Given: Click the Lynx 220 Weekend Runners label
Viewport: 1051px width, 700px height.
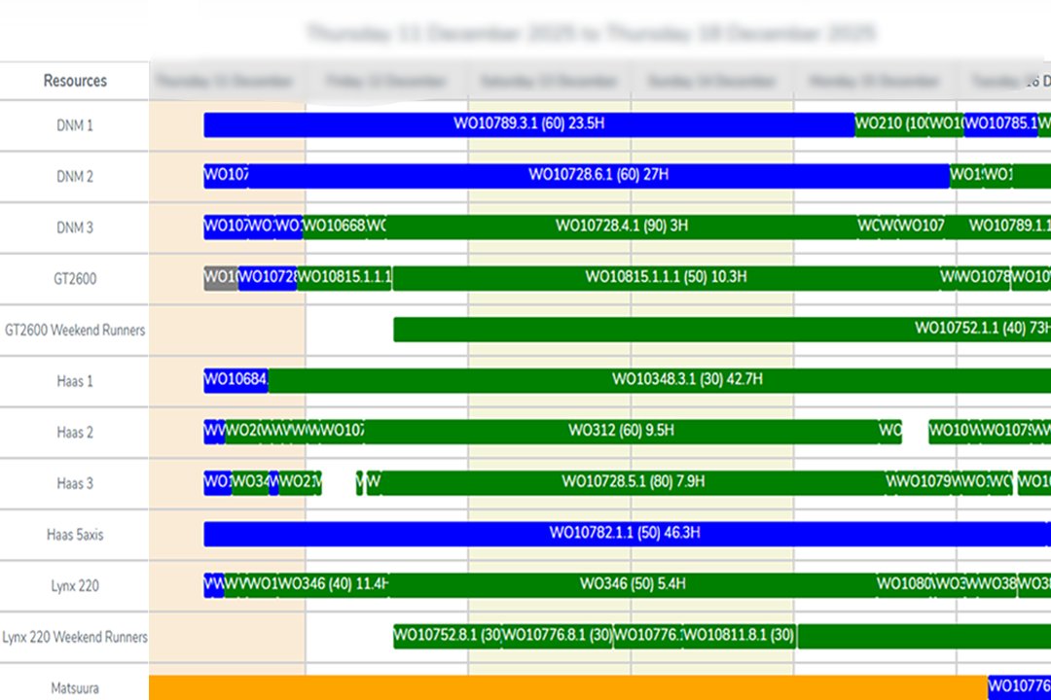Looking at the screenshot, I should pos(74,637).
